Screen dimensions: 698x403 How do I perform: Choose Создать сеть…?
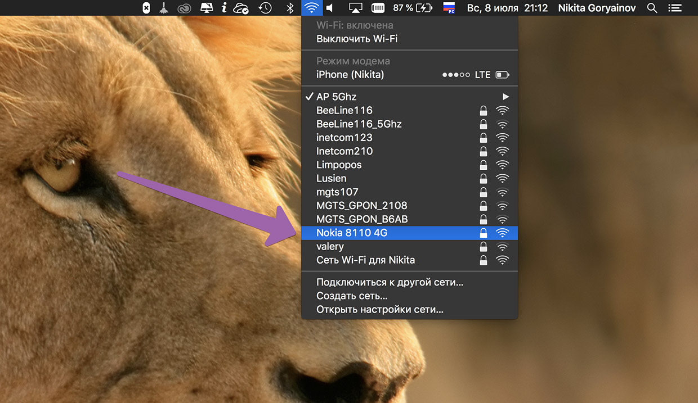[x=409, y=296]
